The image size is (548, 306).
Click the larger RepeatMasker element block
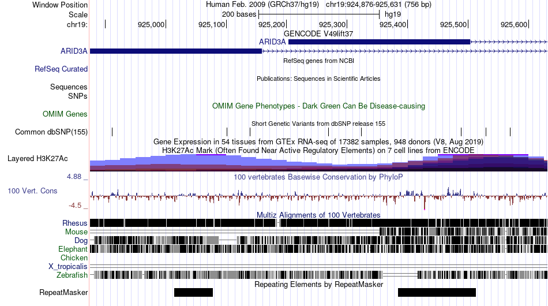437,292
